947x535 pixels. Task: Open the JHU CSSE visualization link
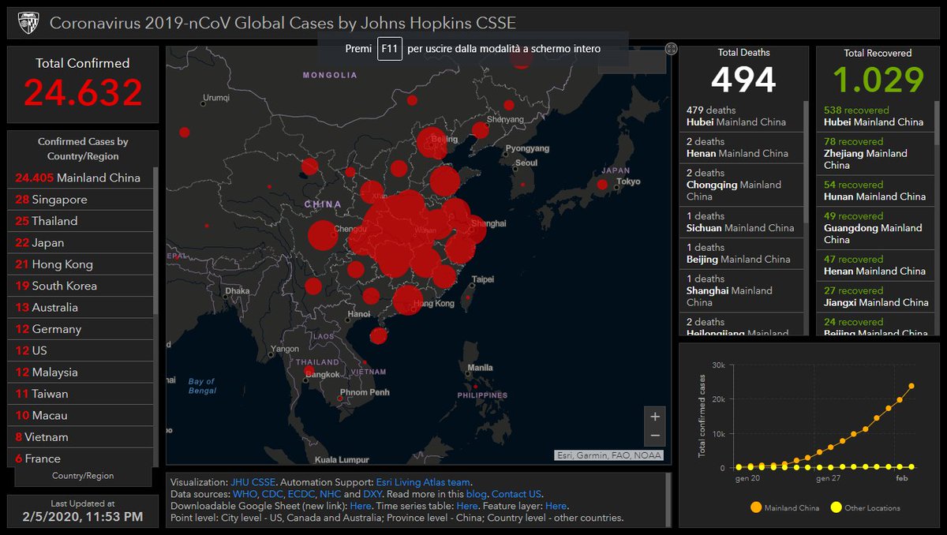(253, 482)
